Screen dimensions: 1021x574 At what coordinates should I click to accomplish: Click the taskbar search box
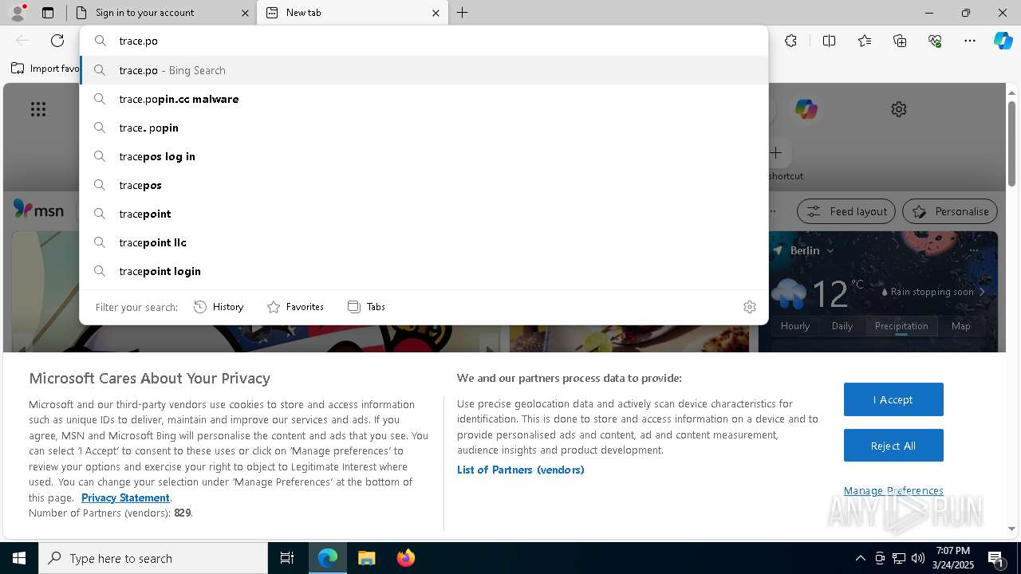tap(153, 558)
